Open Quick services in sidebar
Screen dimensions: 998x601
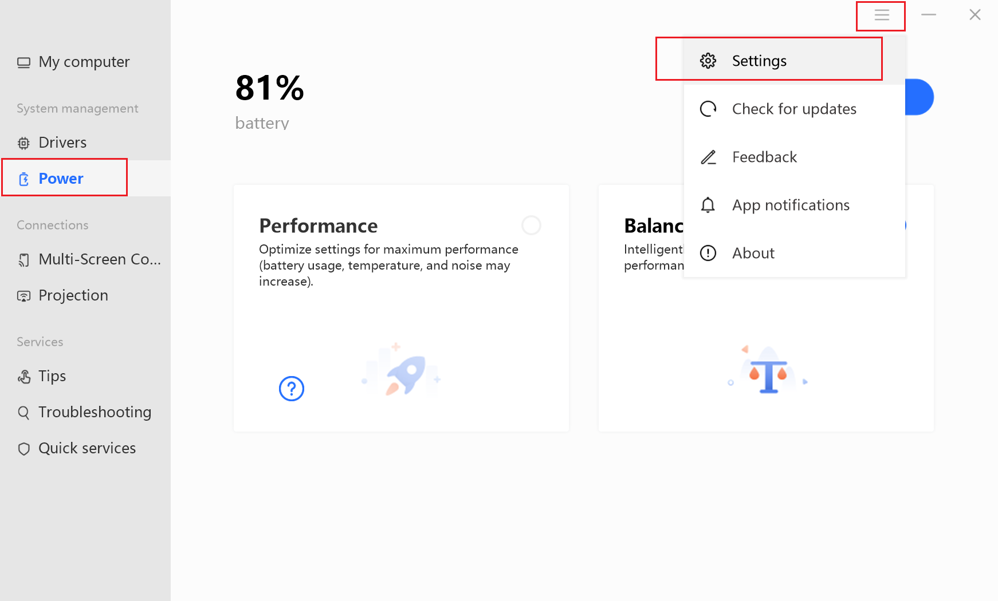pyautogui.click(x=87, y=448)
